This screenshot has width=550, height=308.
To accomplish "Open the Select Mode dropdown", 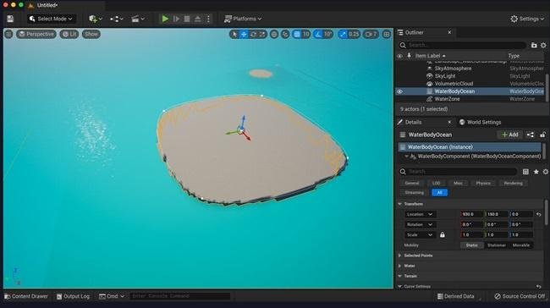I will (52, 19).
